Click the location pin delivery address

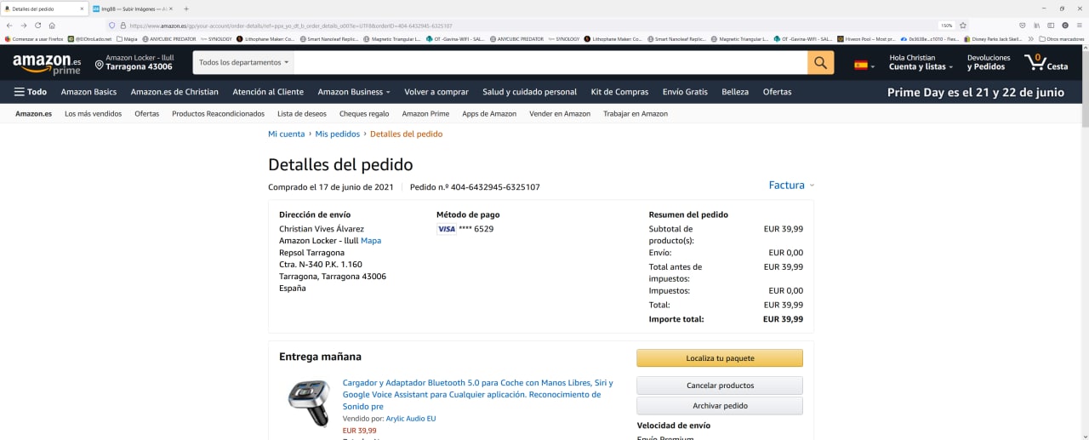coord(135,62)
